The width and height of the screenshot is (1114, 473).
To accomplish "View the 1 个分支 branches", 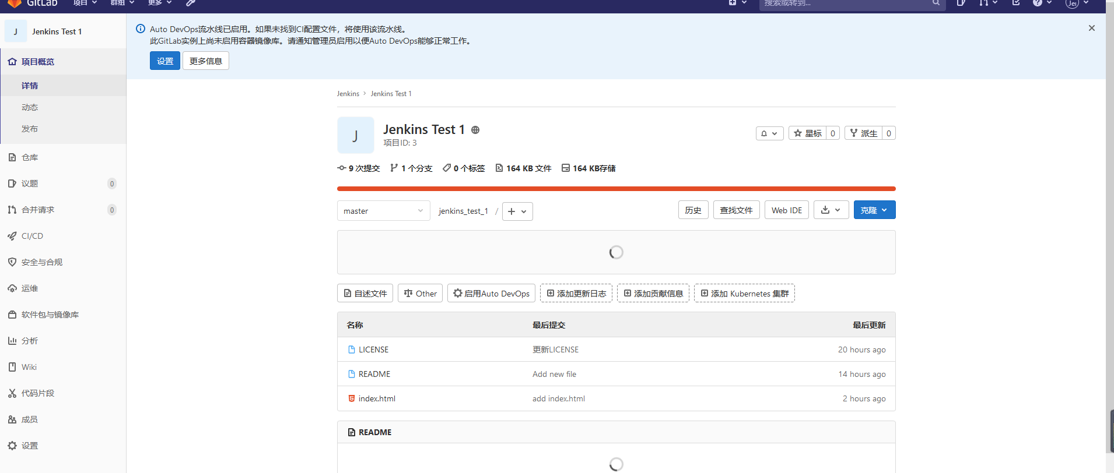I will click(411, 168).
